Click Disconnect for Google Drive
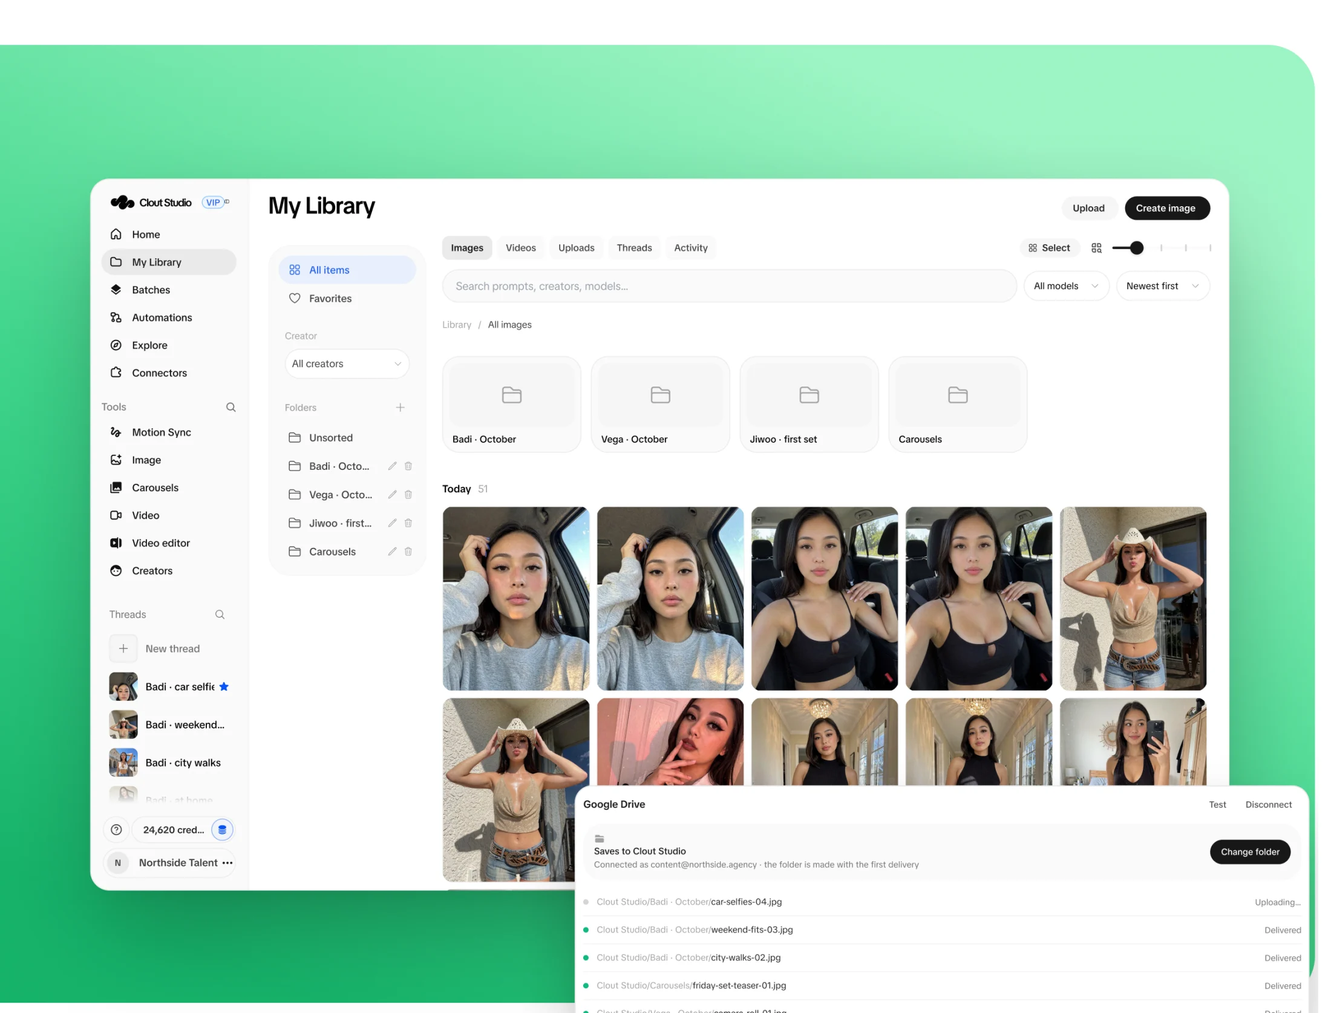 pos(1269,806)
